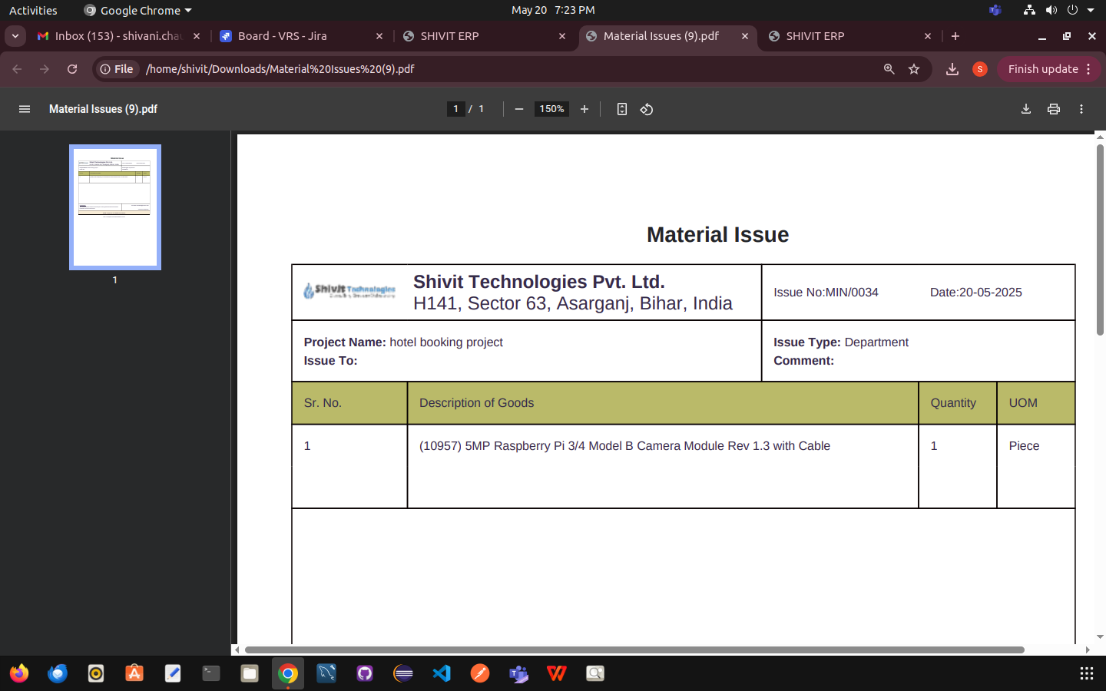The height and width of the screenshot is (691, 1106).
Task: Click the Finish update button
Action: (x=1043, y=69)
